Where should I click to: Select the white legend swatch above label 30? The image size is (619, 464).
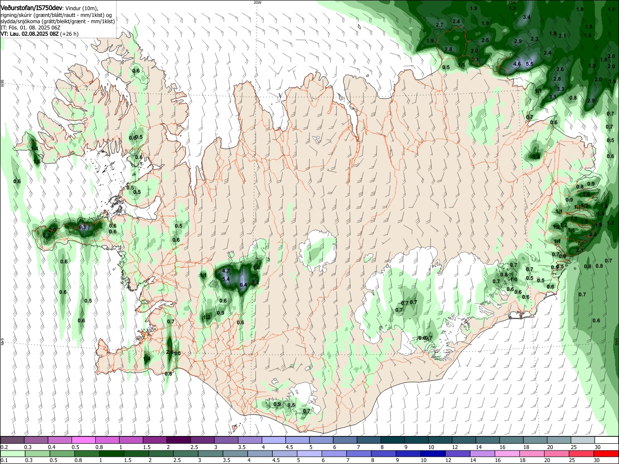[607, 440]
